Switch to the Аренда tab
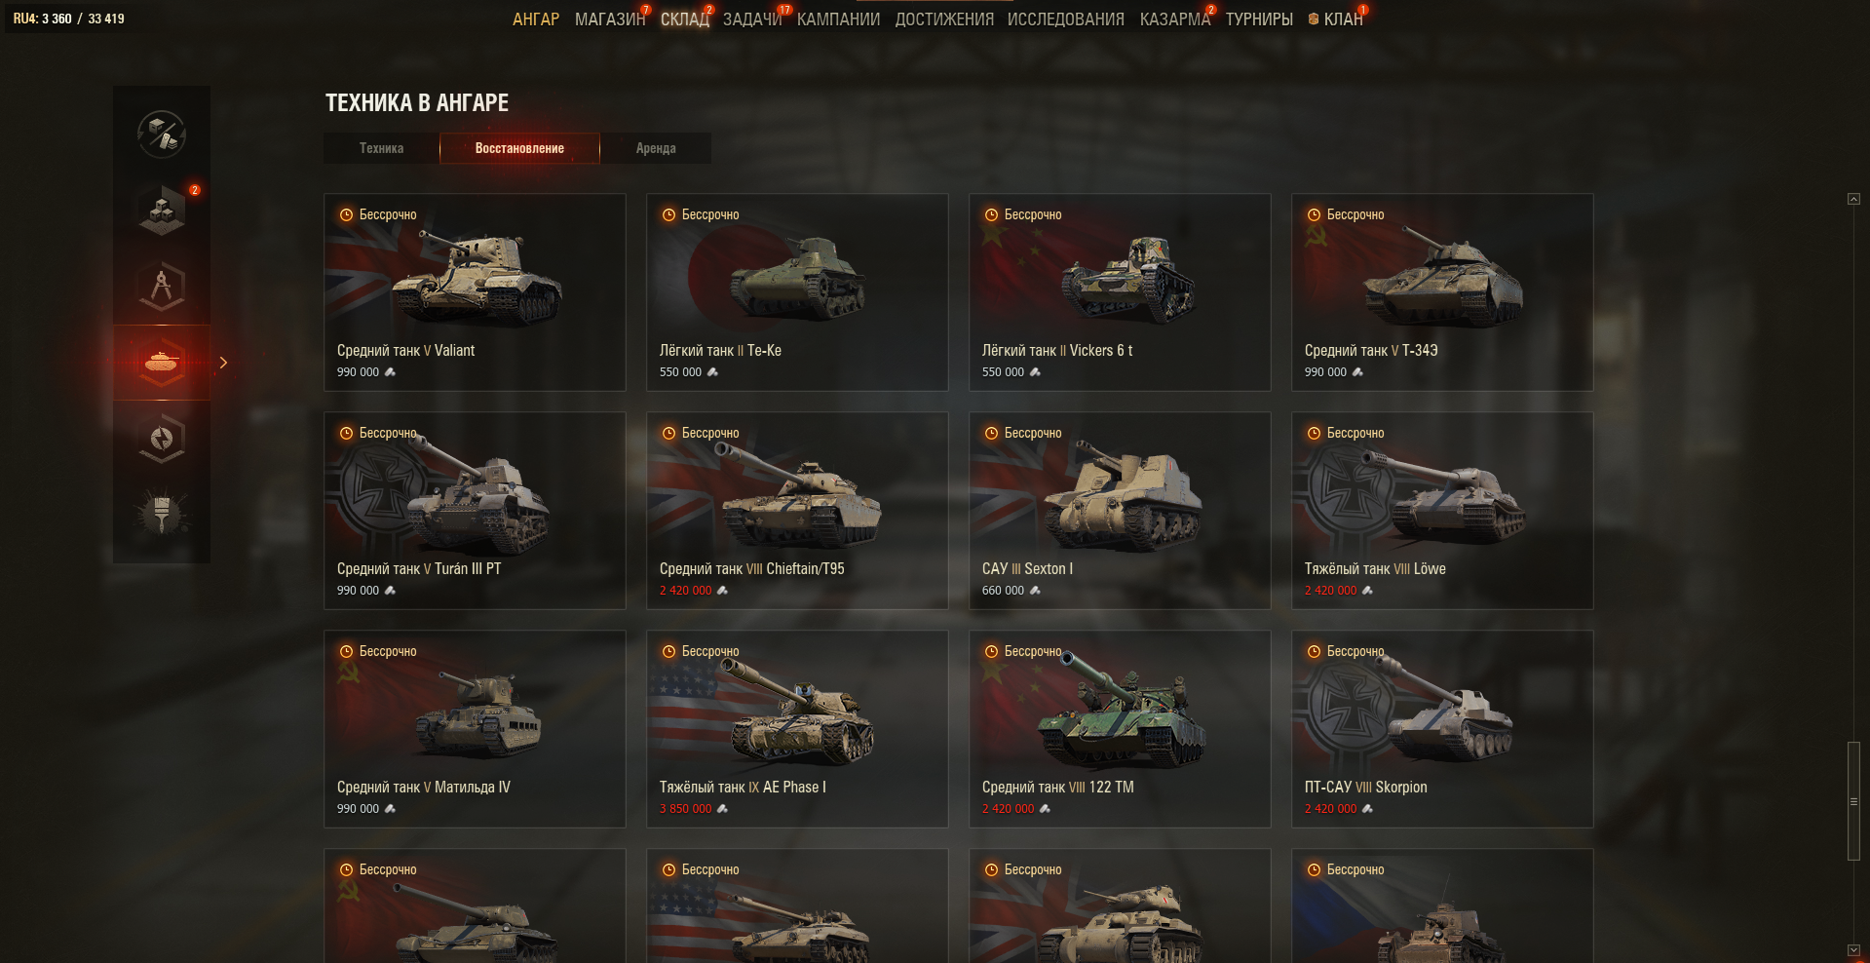Viewport: 1870px width, 963px height. coord(656,148)
